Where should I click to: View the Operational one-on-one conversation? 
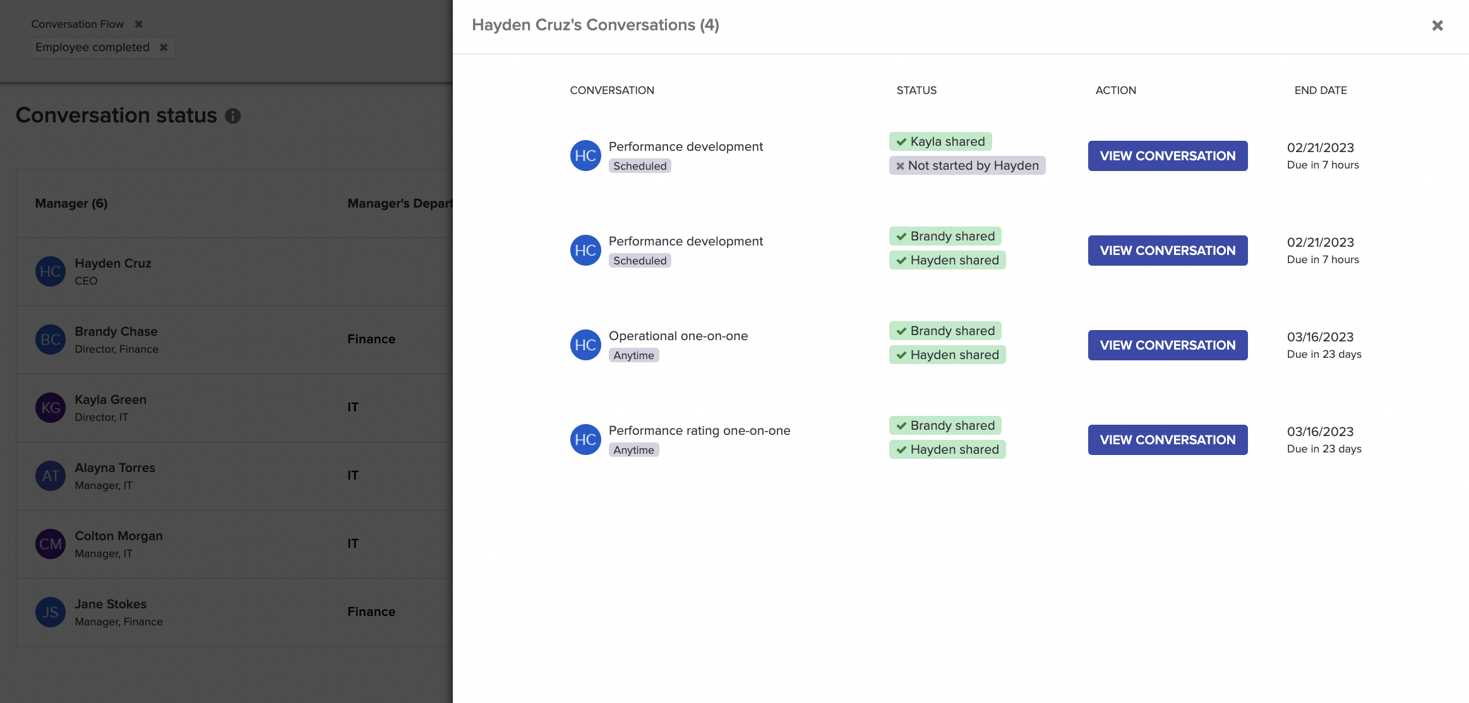click(x=1168, y=345)
